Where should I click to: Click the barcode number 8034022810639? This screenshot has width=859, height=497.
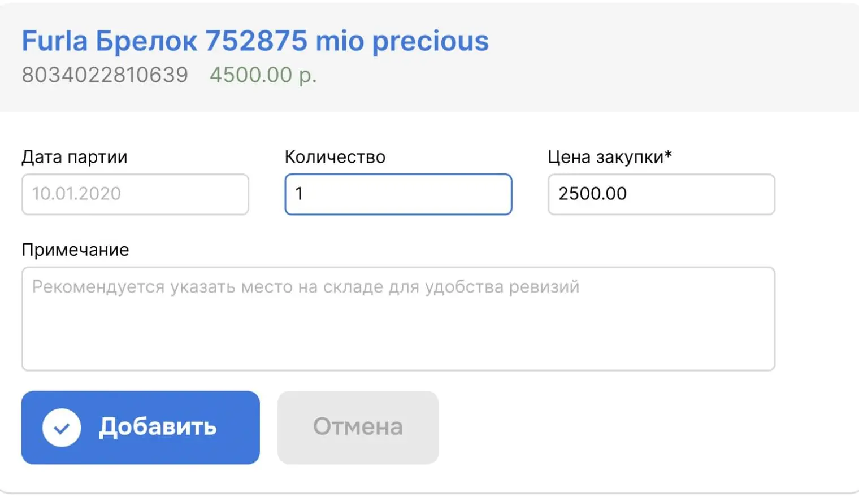click(x=105, y=75)
